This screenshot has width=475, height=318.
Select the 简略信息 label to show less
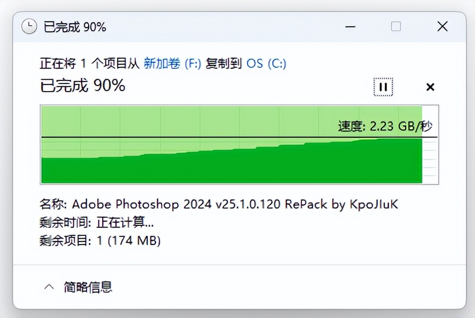click(x=88, y=287)
